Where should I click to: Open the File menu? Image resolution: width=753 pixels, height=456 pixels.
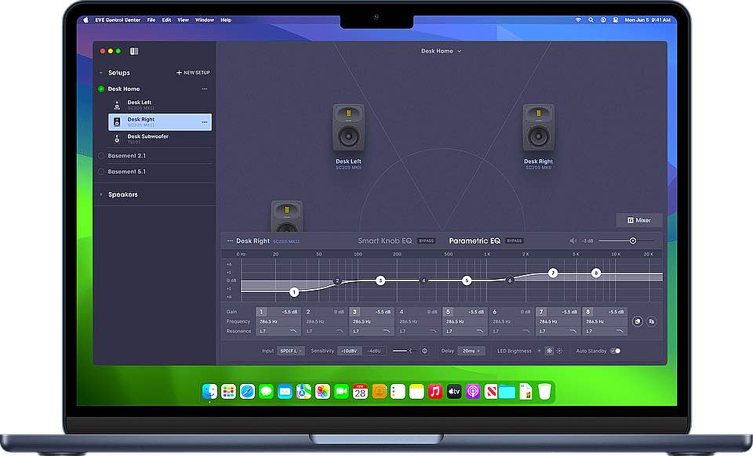point(151,20)
